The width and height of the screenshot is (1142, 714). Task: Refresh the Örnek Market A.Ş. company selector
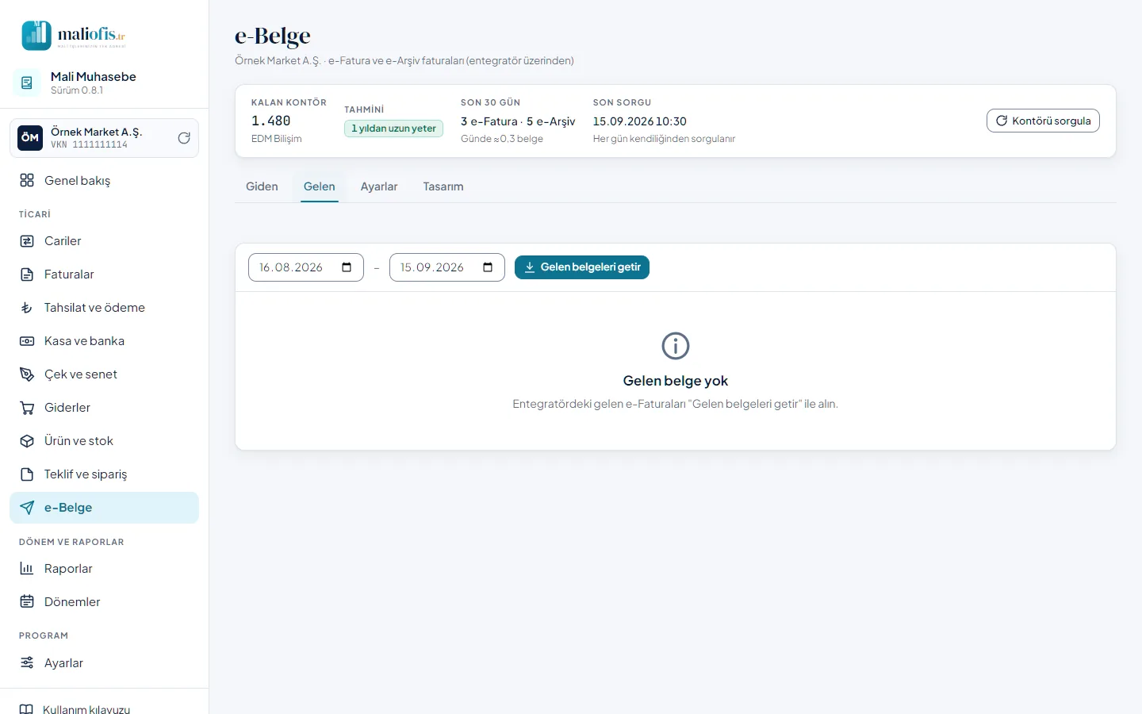coord(184,138)
